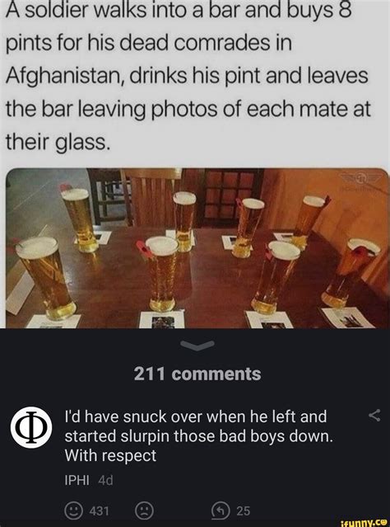Open the 211 comments header

(197, 374)
